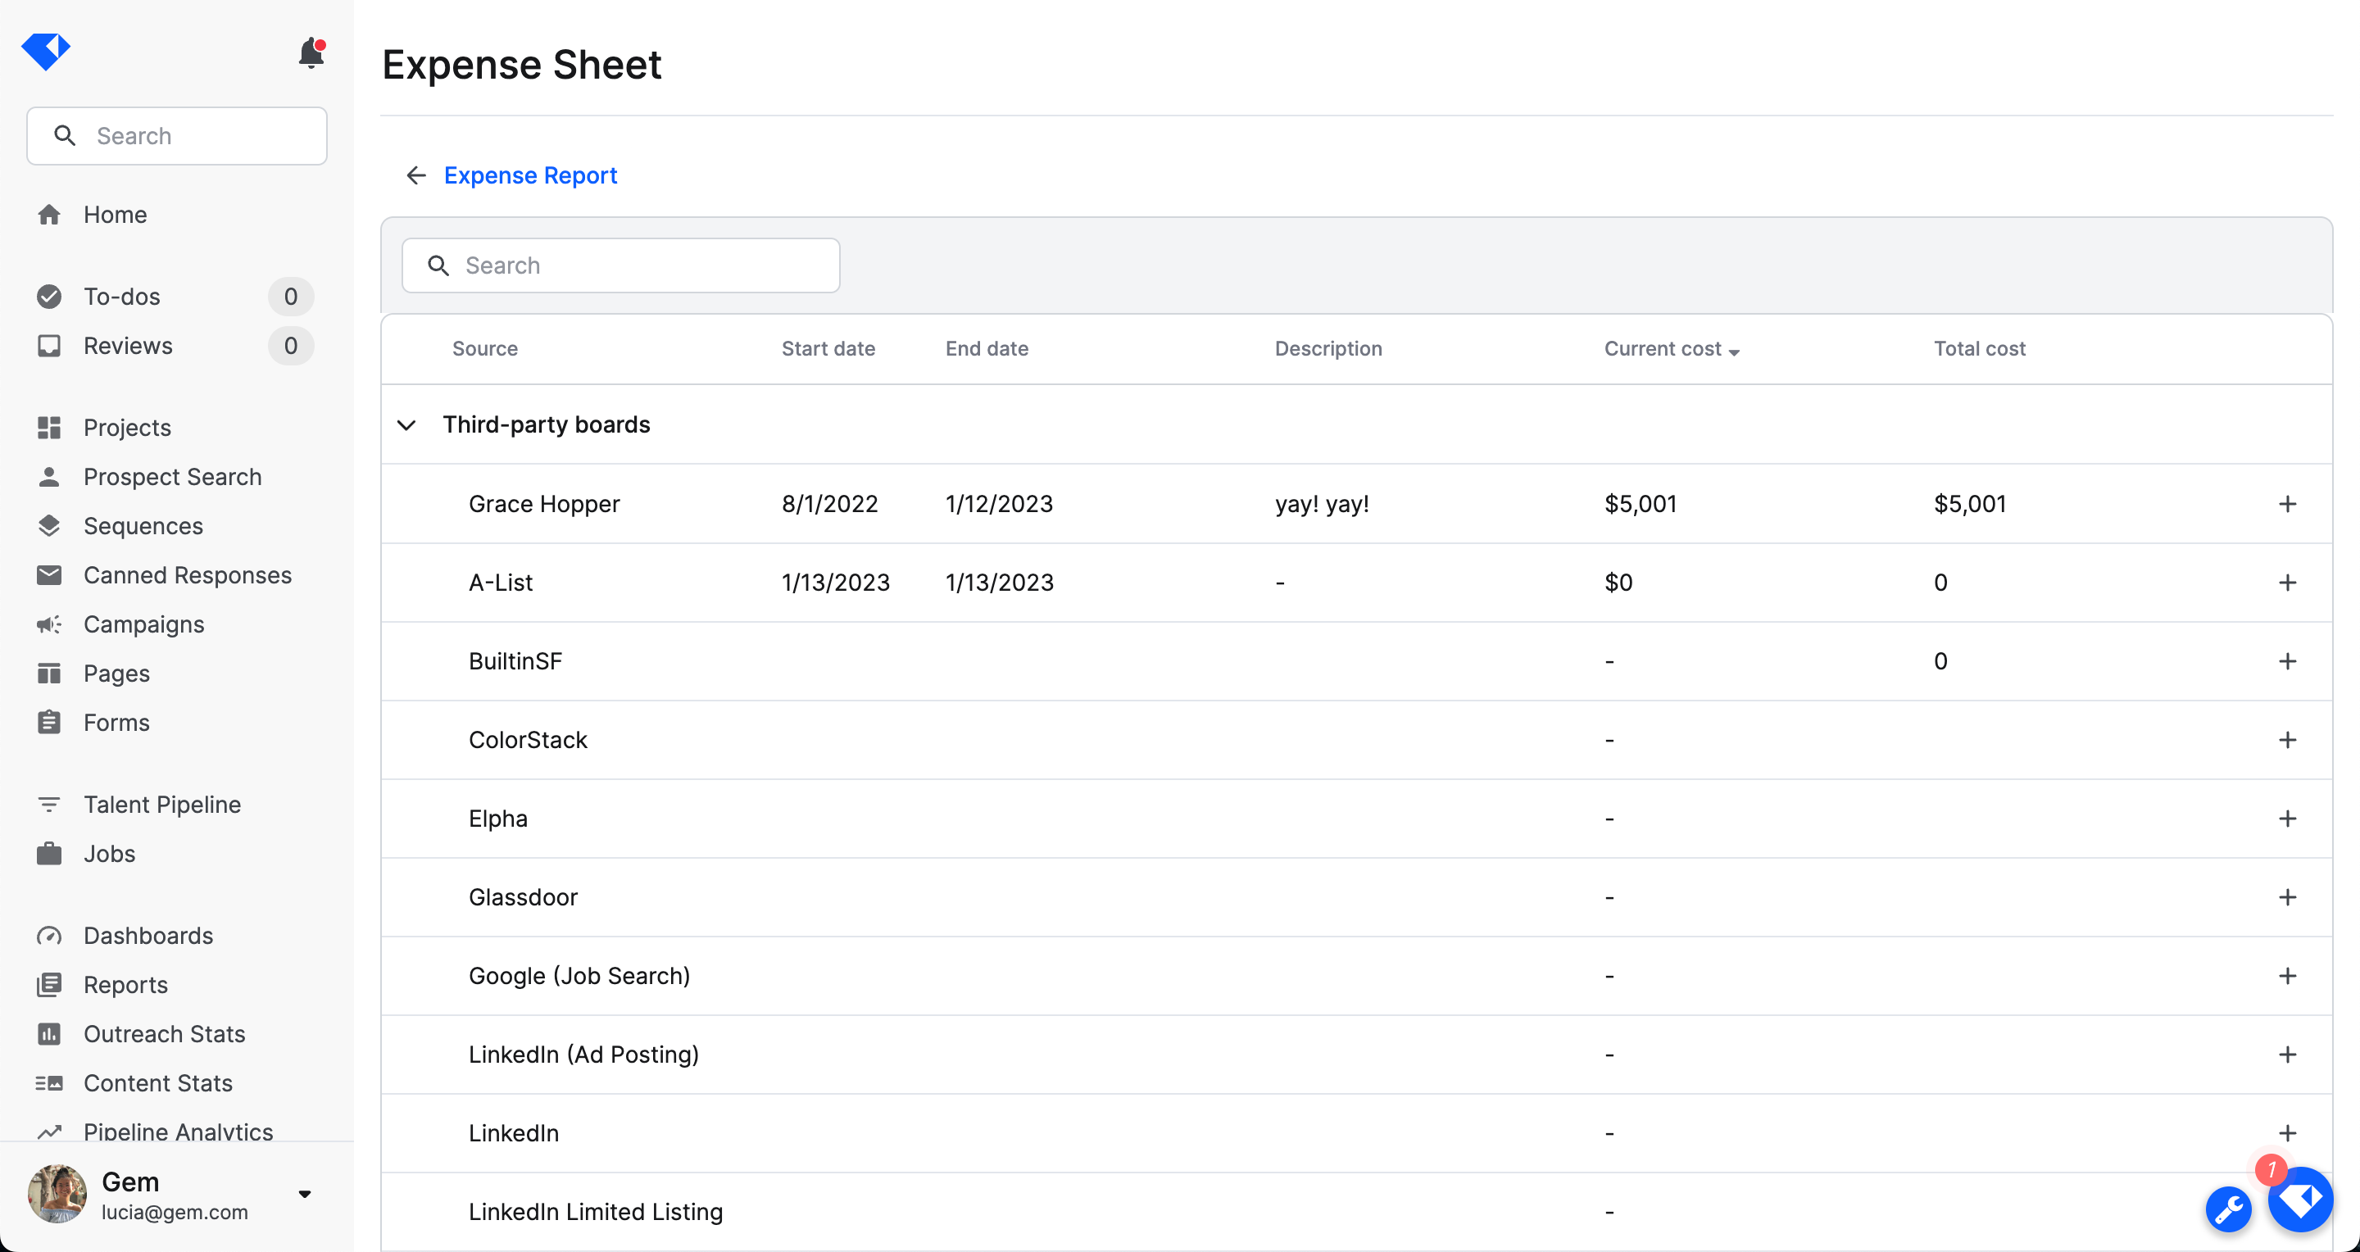Click the back arrow beside Expense Report
2360x1252 pixels.
(x=416, y=175)
